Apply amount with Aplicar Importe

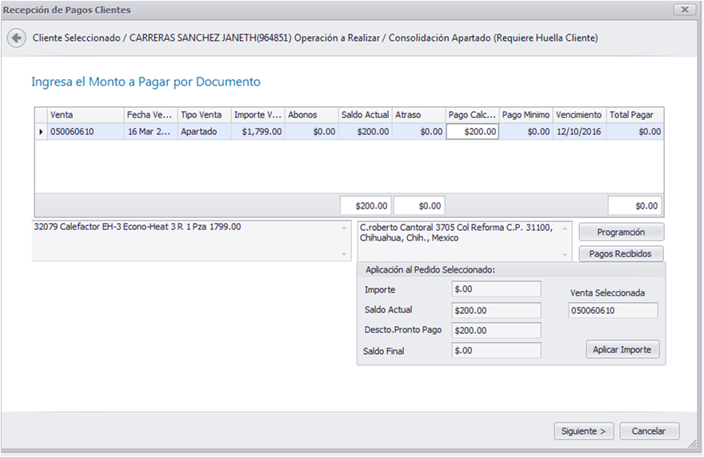pos(622,349)
